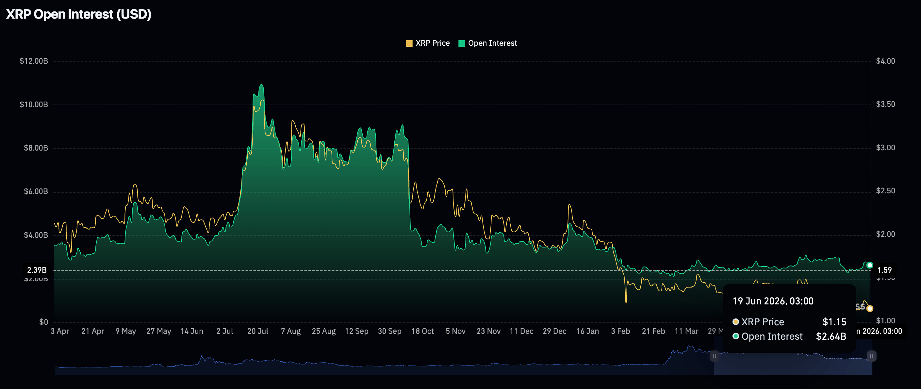
Task: Grab the left handle of the range navigator
Action: coord(714,356)
